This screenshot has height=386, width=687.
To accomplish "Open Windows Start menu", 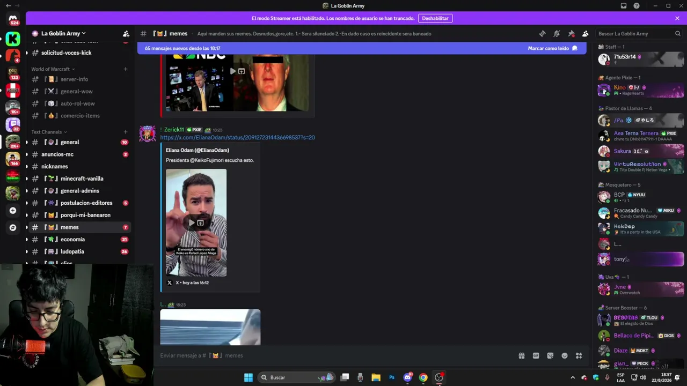I will pyautogui.click(x=248, y=377).
